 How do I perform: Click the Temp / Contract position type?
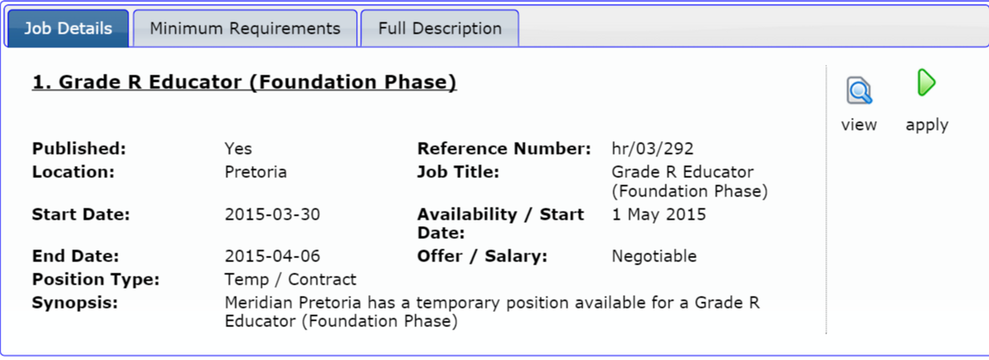point(290,280)
